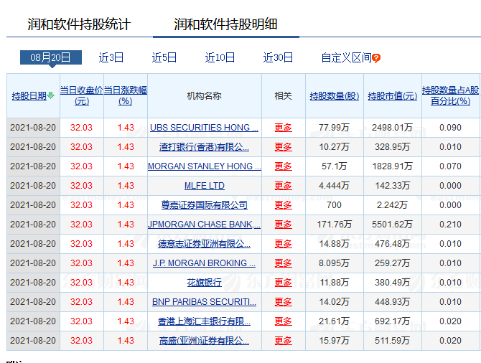Sort table by 当日涨跌幅(%) column
The image size is (481, 363).
(x=126, y=95)
